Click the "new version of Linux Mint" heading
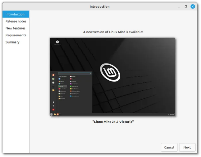Screen dimensions: 201x157 pyautogui.click(x=113, y=32)
